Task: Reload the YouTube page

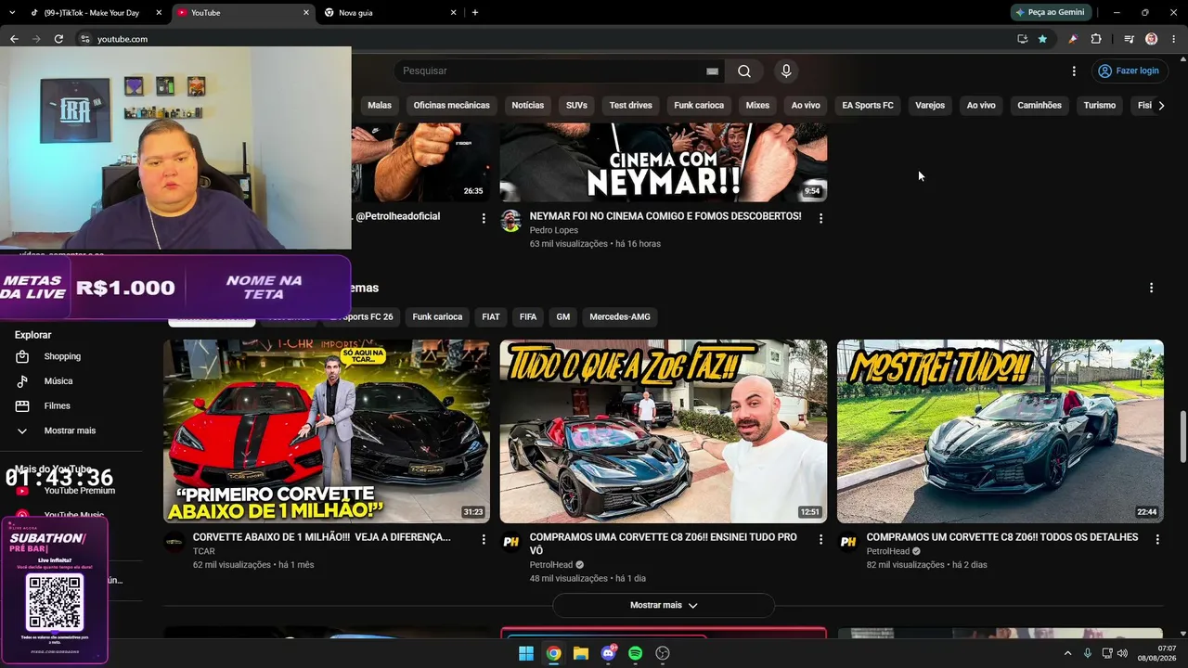Action: click(58, 39)
